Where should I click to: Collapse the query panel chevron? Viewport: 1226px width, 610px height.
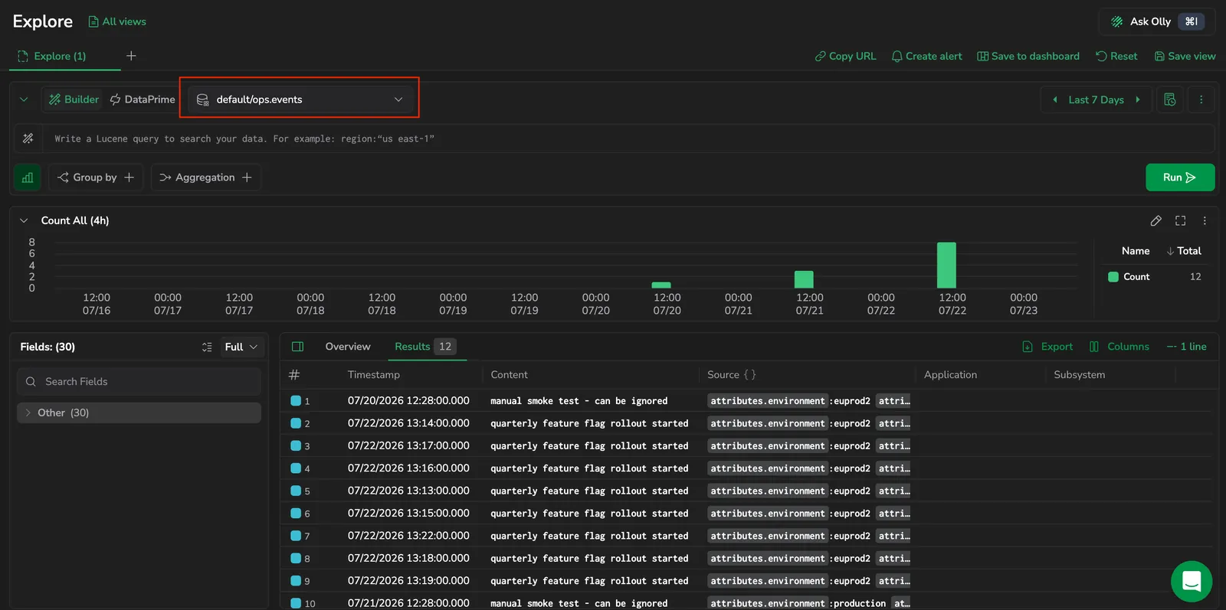click(24, 99)
